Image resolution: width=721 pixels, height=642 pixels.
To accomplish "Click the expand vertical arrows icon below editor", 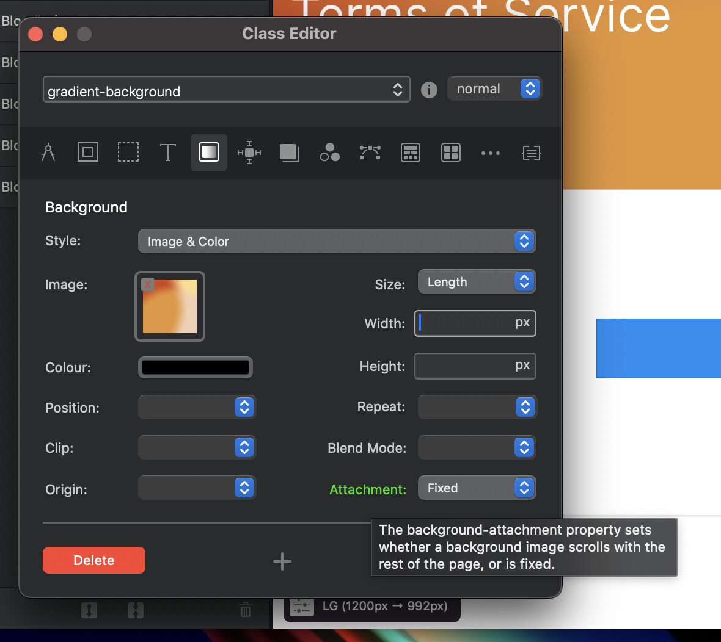I will (89, 610).
